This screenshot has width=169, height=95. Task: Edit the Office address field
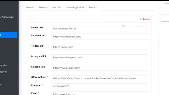100,78
